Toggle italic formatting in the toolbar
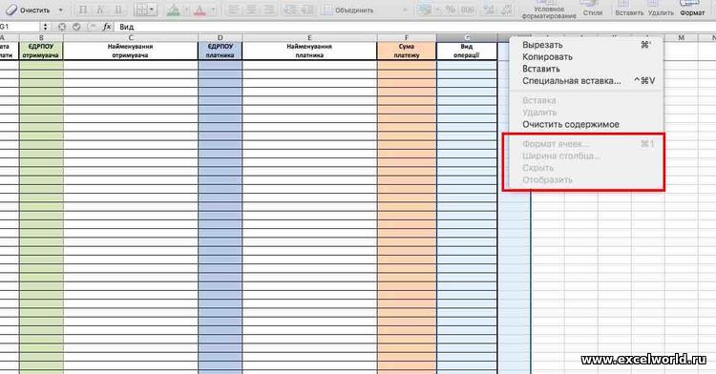This screenshot has height=374, width=716. (x=100, y=10)
